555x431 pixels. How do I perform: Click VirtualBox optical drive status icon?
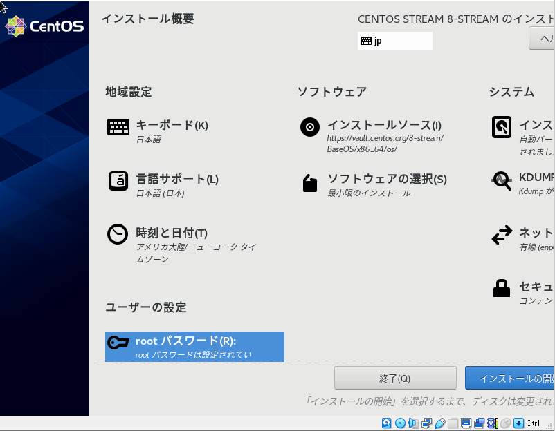400,423
